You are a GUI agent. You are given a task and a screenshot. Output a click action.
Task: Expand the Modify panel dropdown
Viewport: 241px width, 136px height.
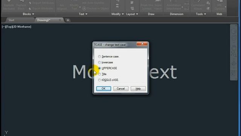point(123,14)
